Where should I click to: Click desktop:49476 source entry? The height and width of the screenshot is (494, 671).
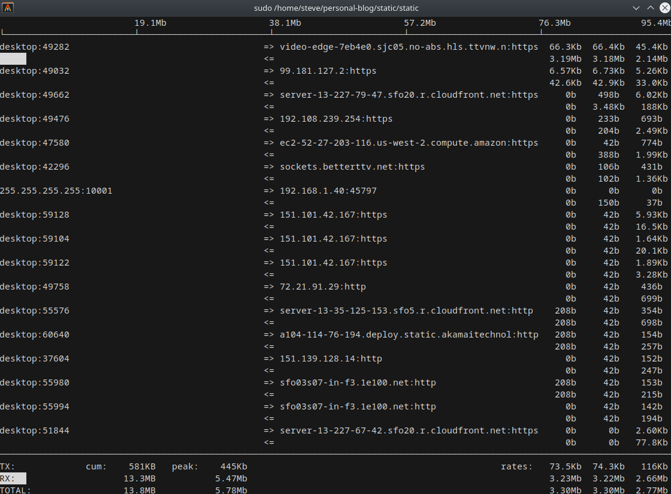tap(35, 119)
